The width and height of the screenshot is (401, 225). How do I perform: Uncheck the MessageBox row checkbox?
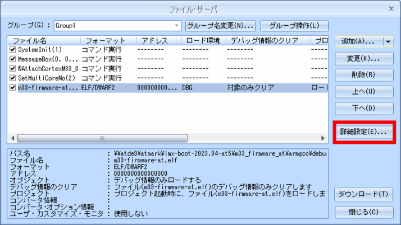tap(13, 59)
